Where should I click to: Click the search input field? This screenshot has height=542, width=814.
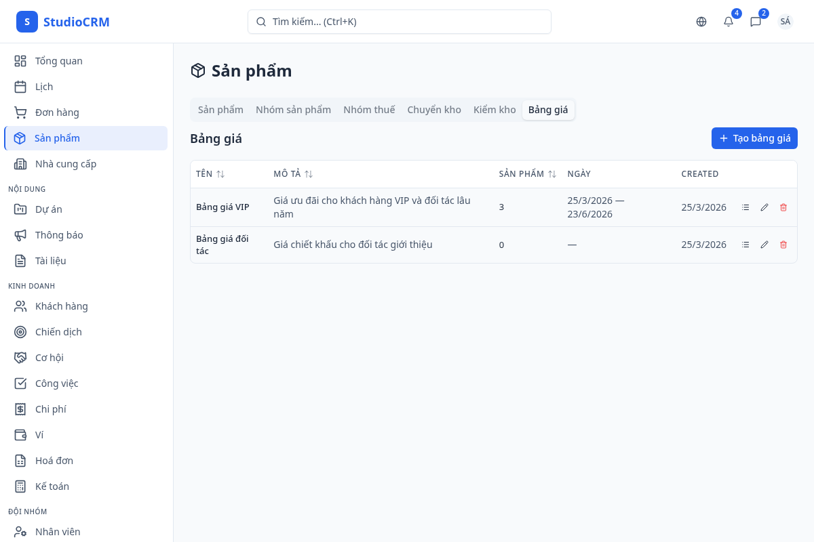400,22
